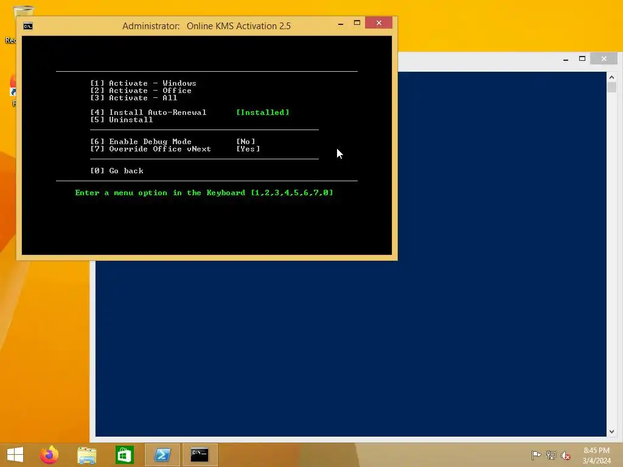The image size is (623, 467).
Task: Minimize the Online KMS Activation window
Action: coord(341,23)
